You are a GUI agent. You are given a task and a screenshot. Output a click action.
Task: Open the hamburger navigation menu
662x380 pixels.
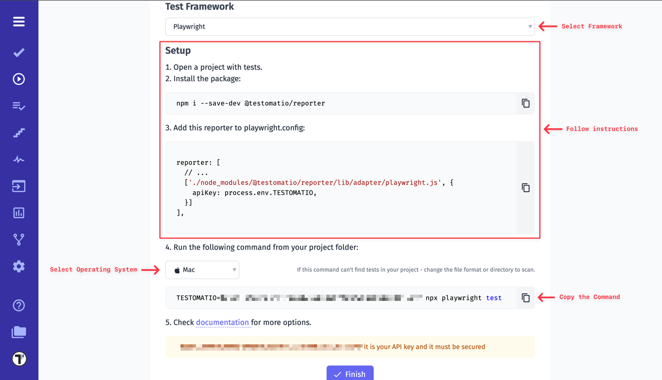point(19,22)
